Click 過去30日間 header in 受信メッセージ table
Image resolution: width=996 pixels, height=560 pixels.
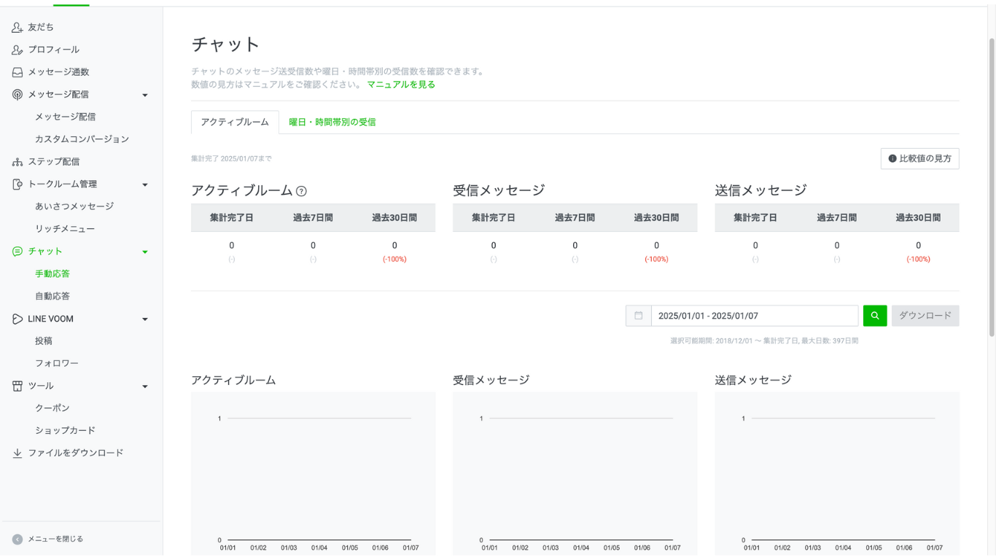click(656, 218)
